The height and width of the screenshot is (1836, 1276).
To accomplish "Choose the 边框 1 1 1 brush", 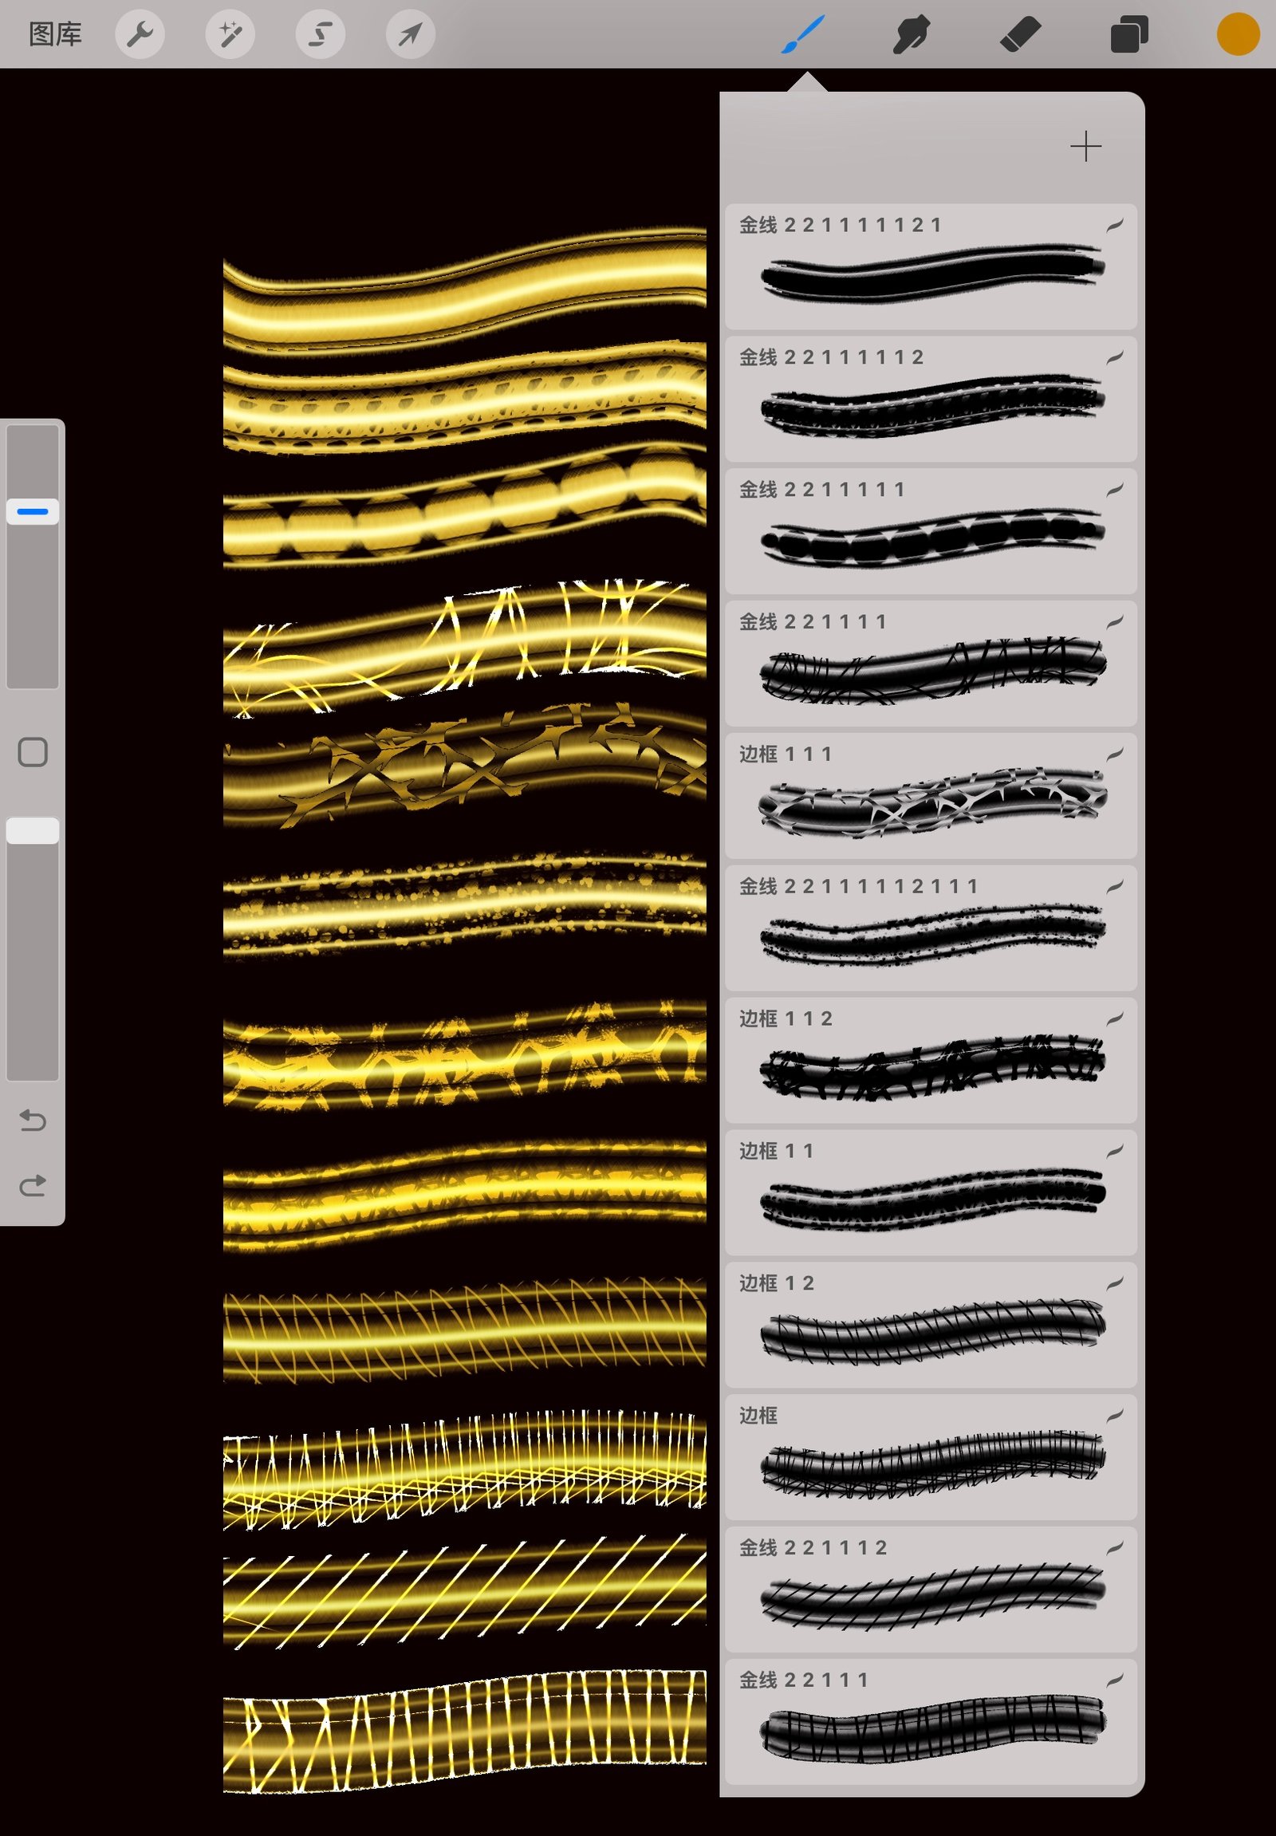I will pos(931,796).
